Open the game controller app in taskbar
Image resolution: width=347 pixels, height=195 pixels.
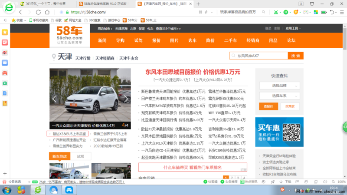coord(69,190)
